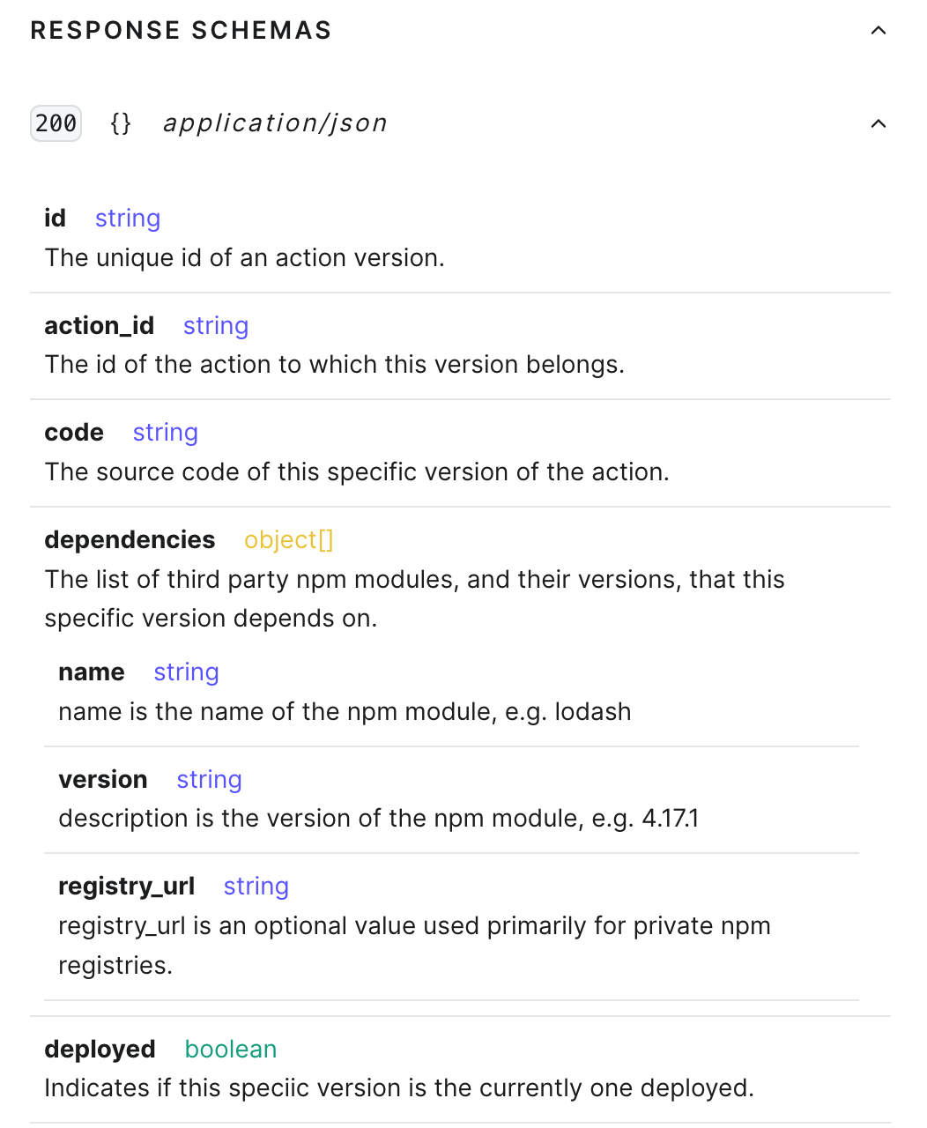Click the application/json media type label
Viewport: 927px width, 1128px height.
point(275,123)
